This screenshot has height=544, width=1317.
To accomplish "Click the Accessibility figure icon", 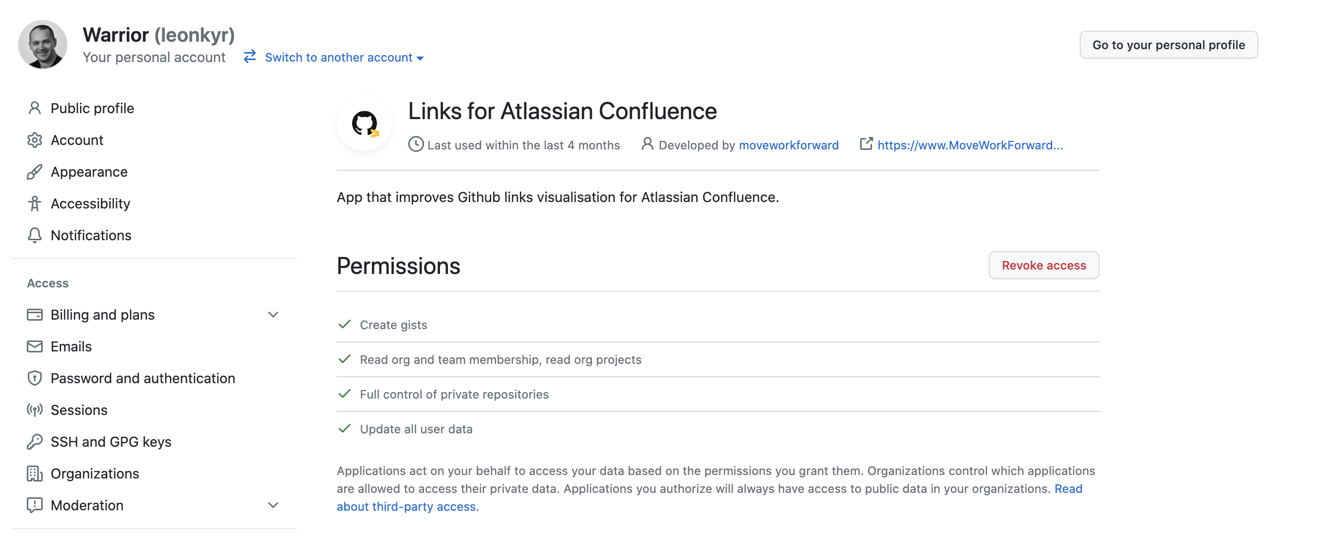I will click(34, 204).
